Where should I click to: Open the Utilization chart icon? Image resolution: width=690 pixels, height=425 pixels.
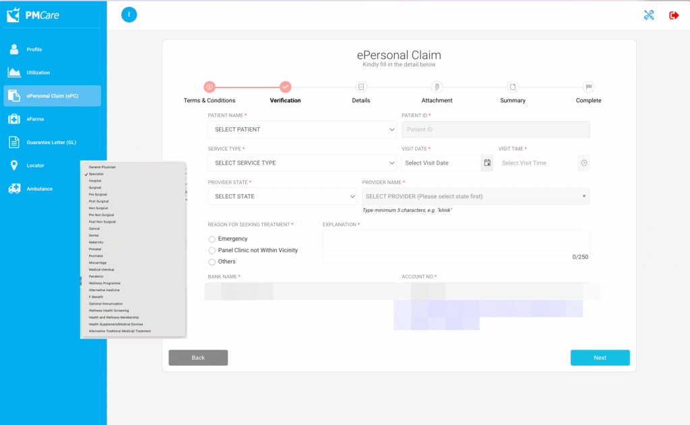click(x=14, y=73)
